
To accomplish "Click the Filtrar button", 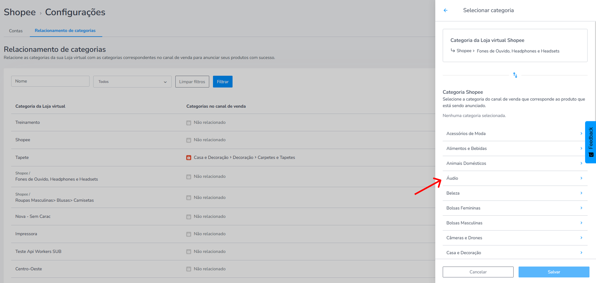I will coord(223,82).
